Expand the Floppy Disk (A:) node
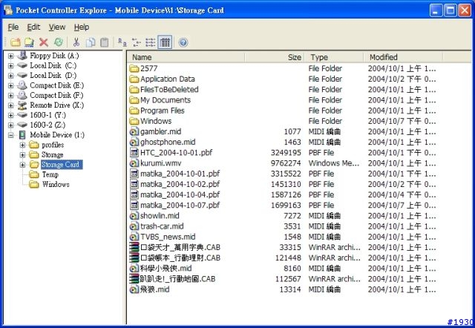Image resolution: width=475 pixels, height=328 pixels. pos(11,56)
